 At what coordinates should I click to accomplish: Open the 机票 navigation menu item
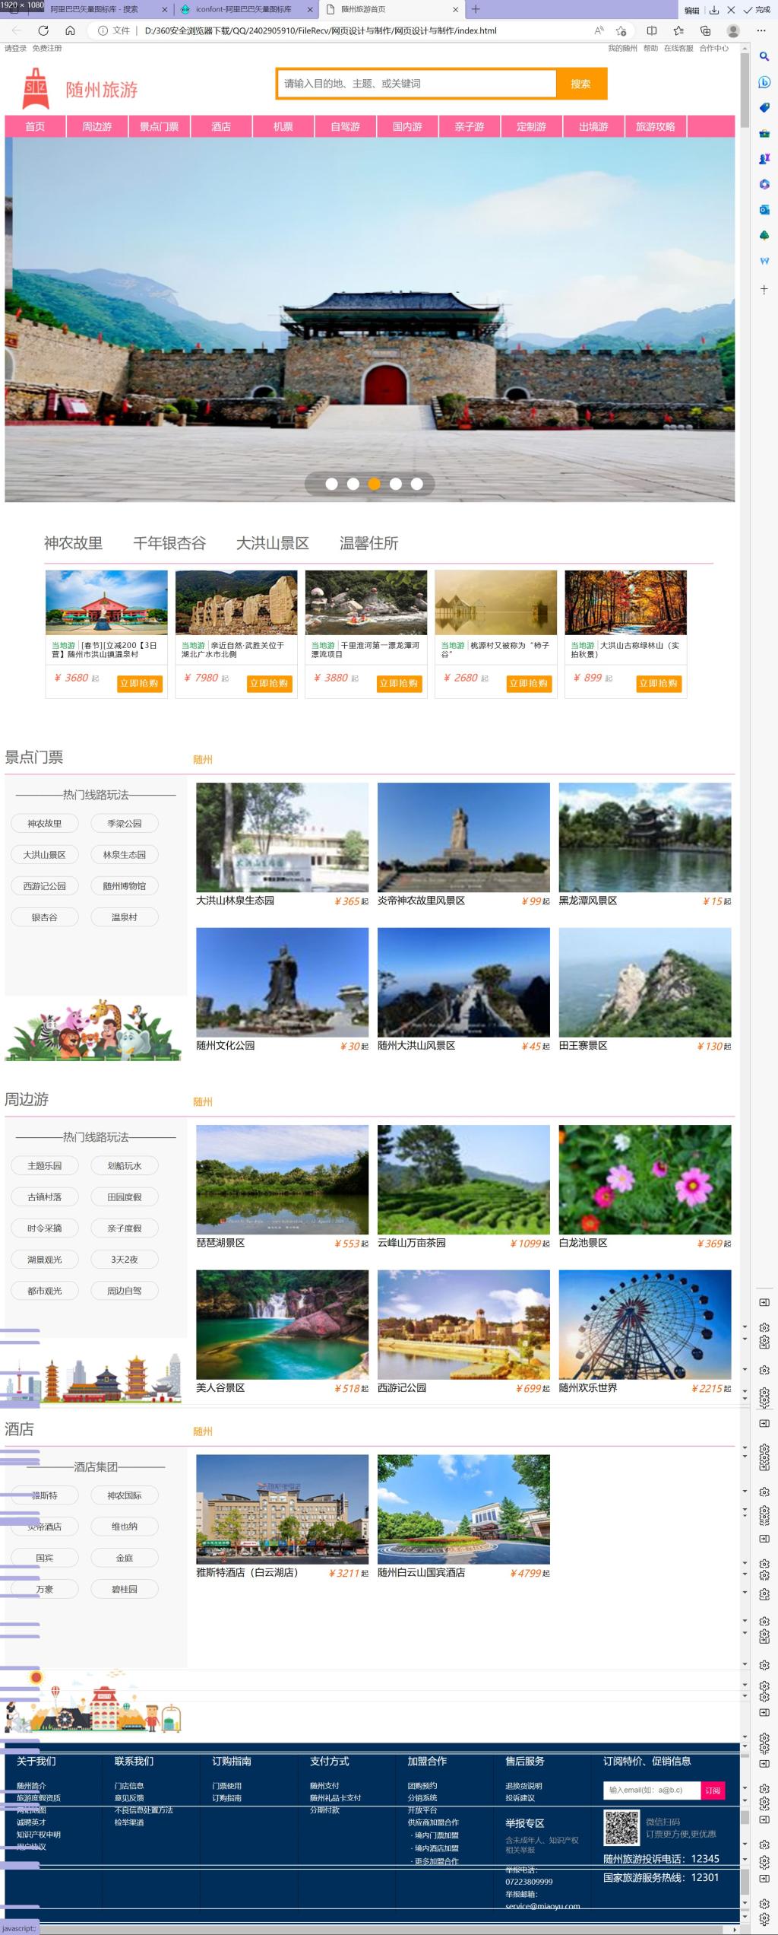pos(283,126)
